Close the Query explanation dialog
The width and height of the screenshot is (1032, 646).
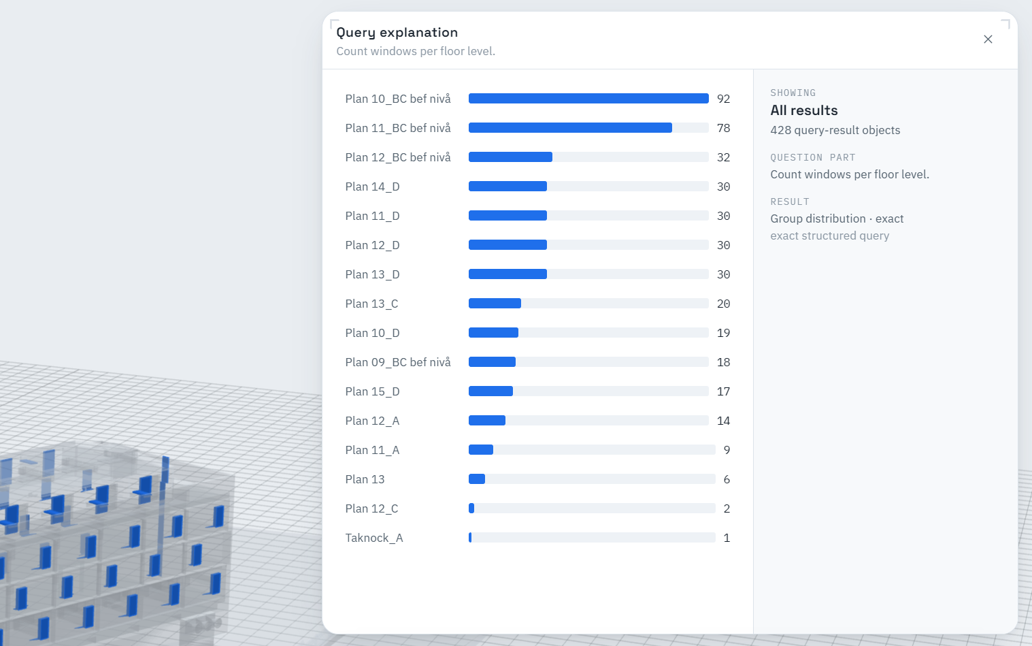tap(988, 39)
